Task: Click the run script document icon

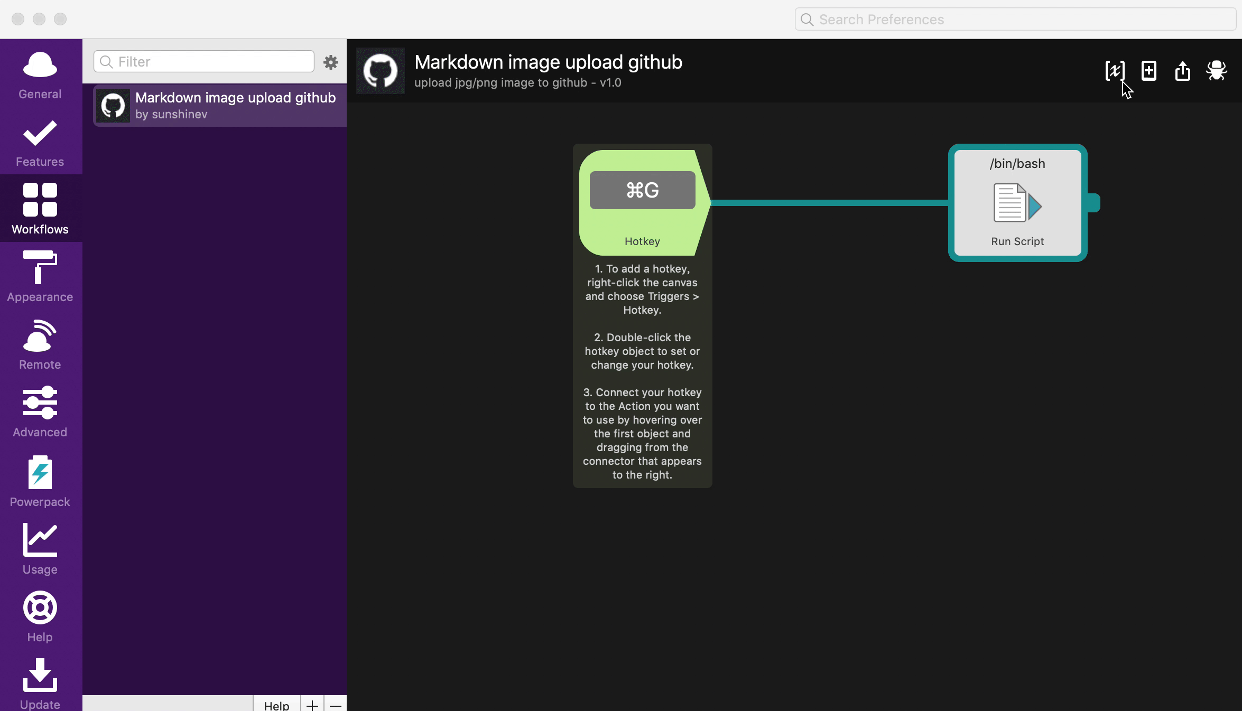Action: pyautogui.click(x=1017, y=203)
